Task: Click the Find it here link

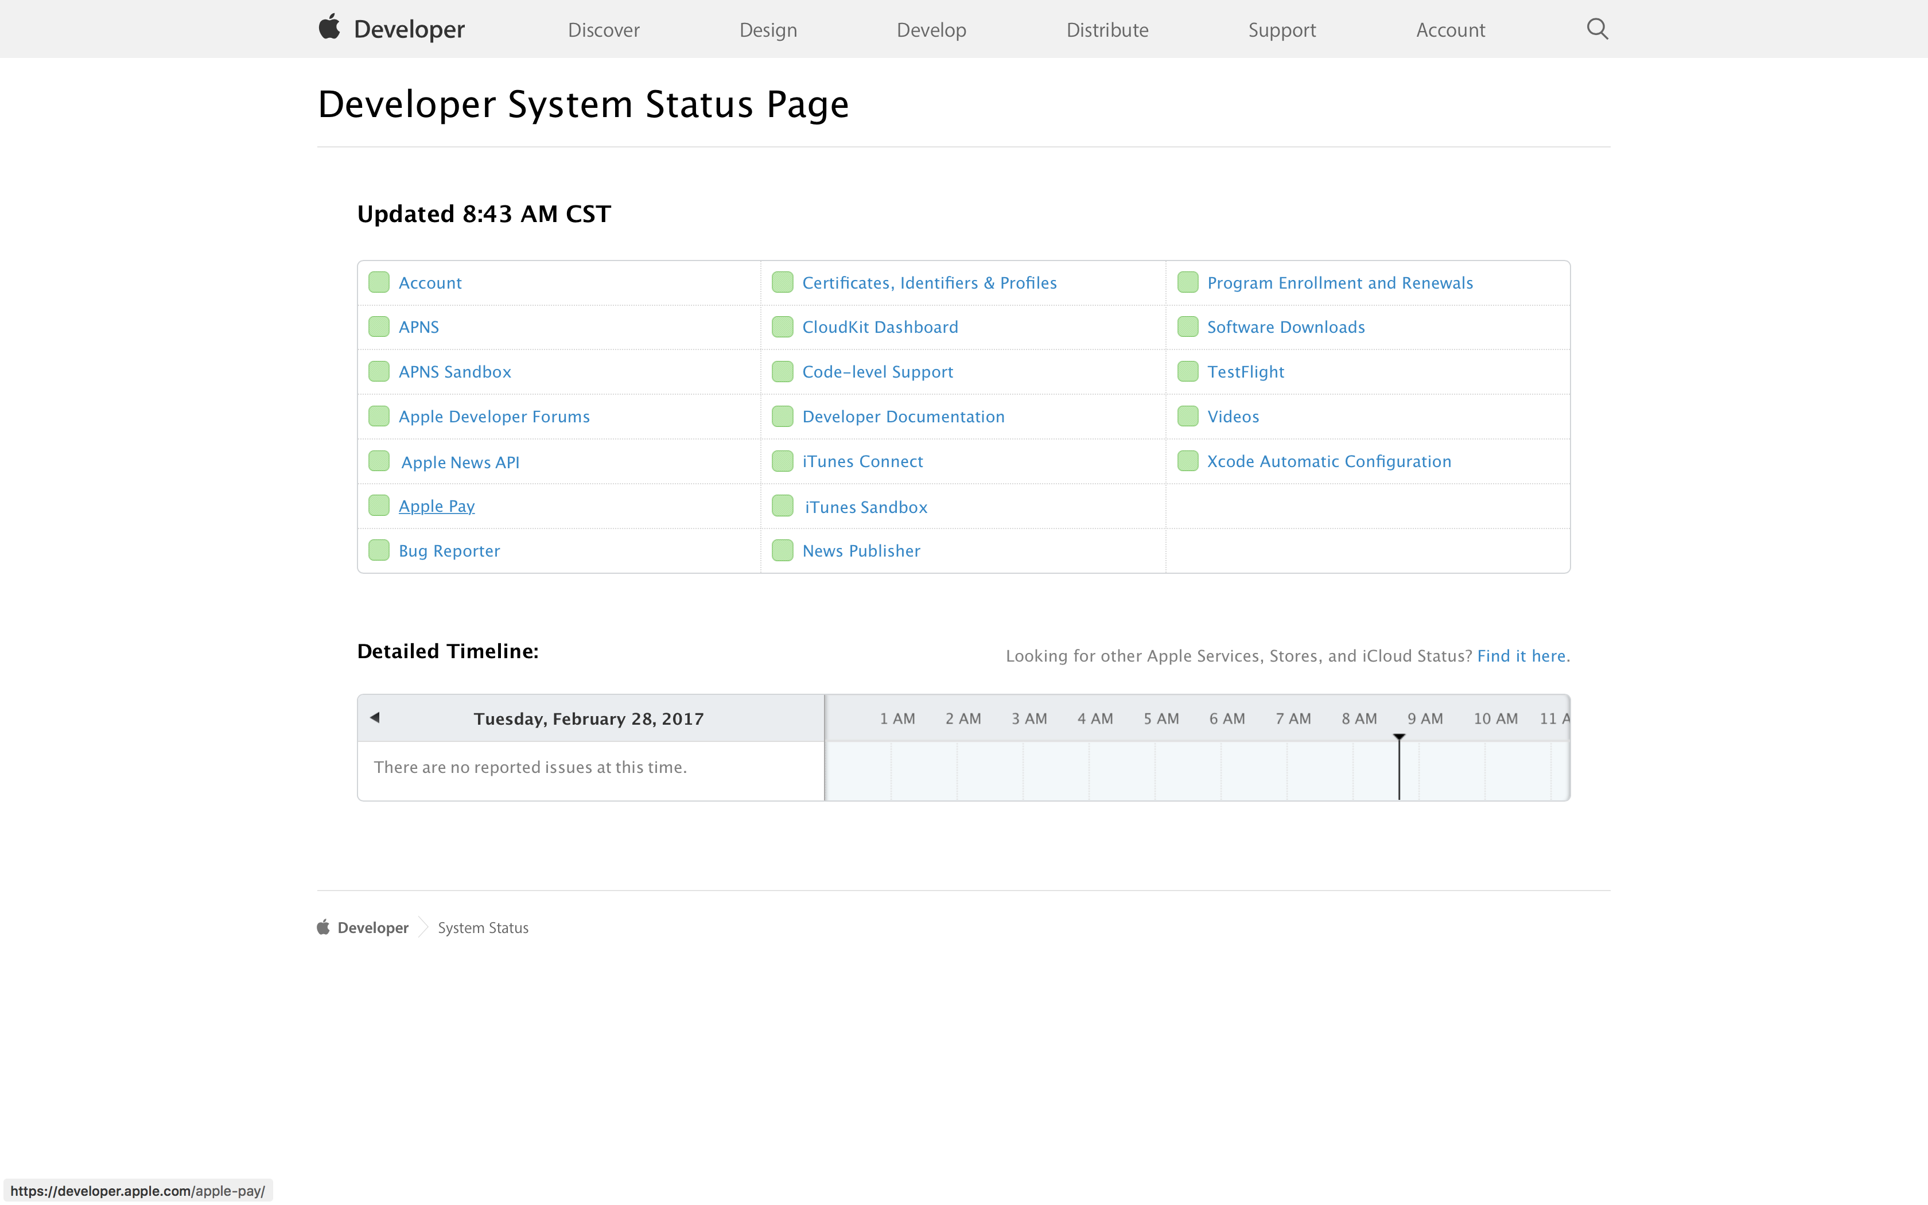Action: pos(1521,655)
